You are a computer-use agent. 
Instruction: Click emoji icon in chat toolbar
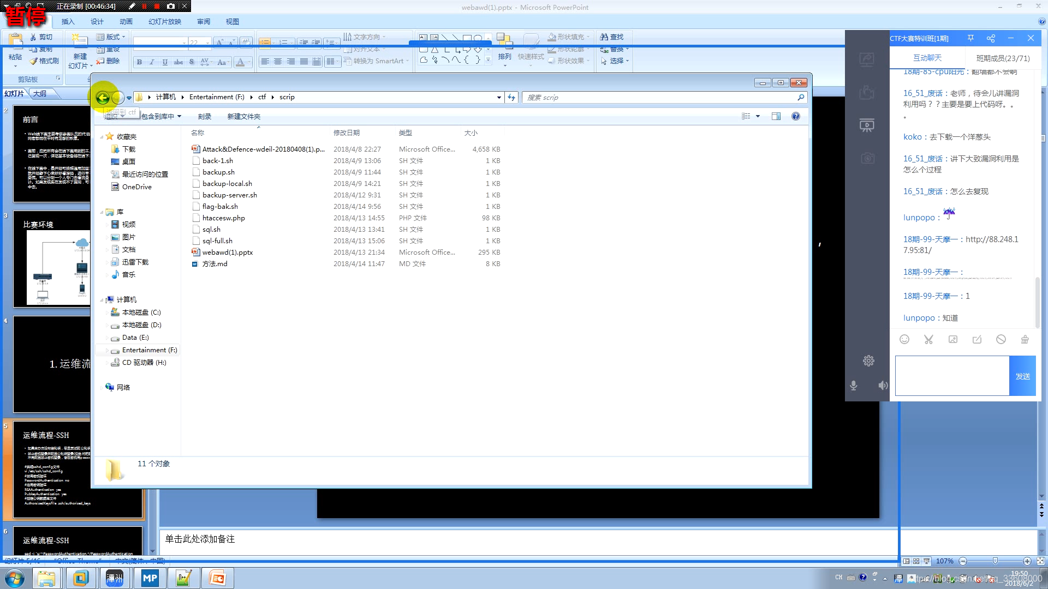click(904, 339)
